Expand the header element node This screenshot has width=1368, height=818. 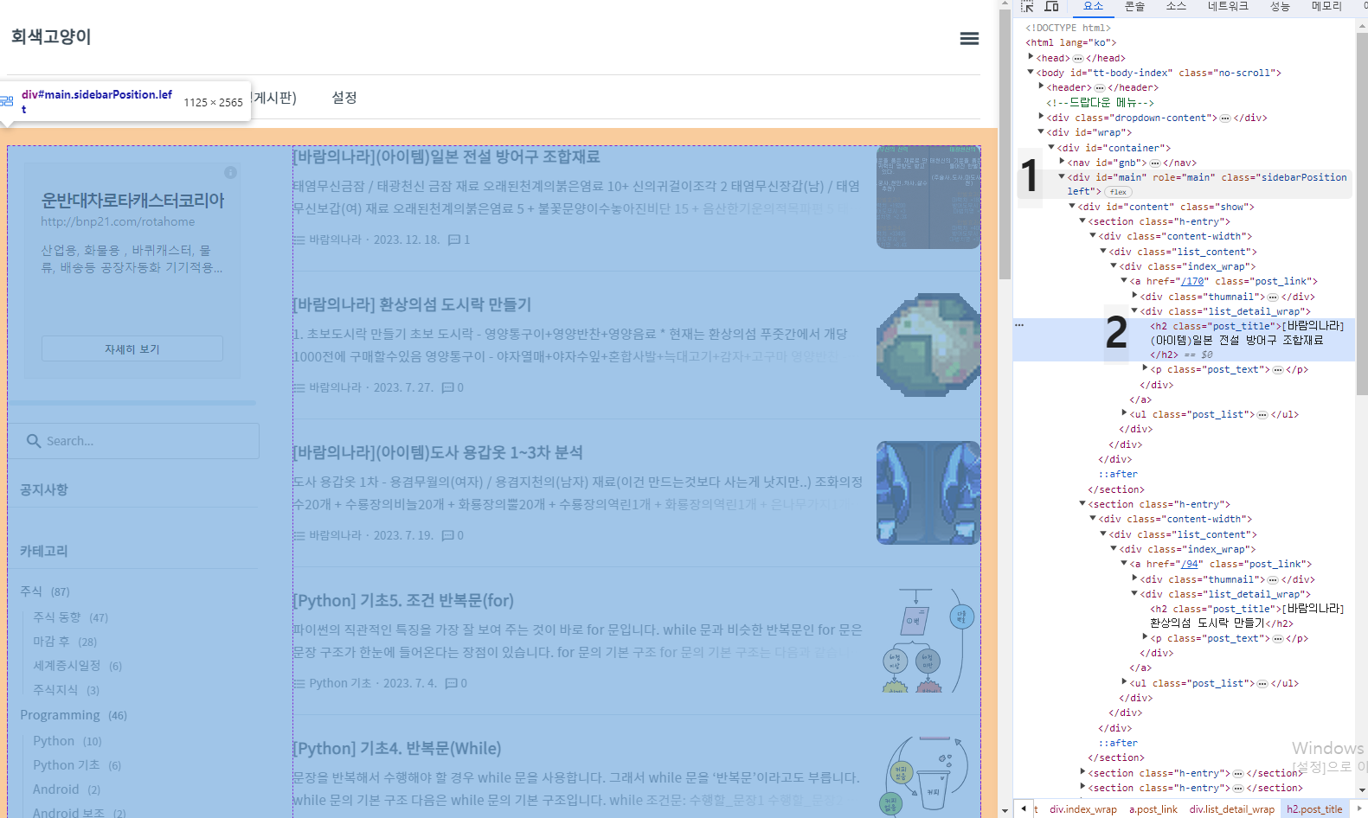point(1041,86)
